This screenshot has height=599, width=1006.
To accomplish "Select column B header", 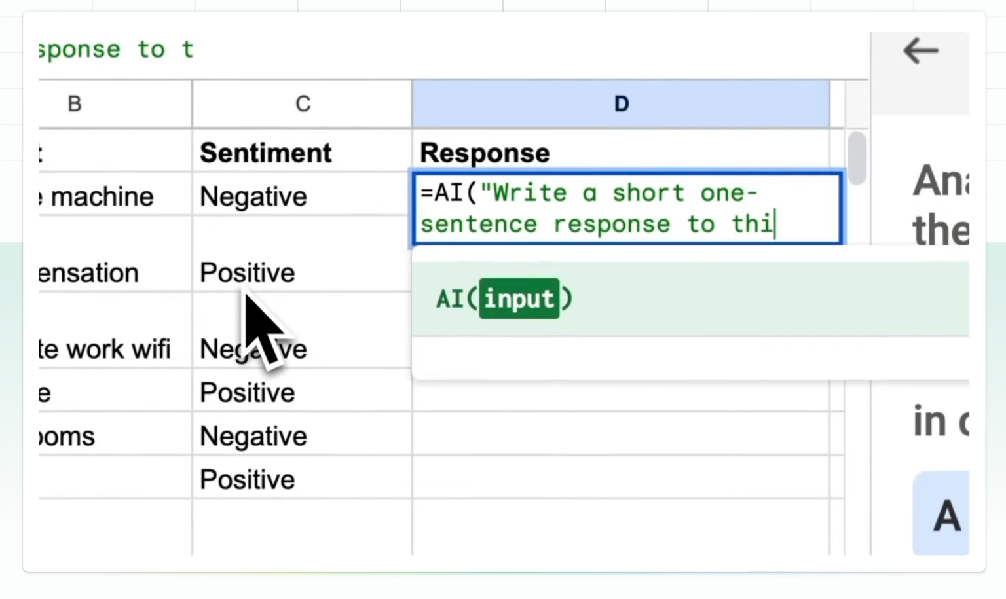I will coord(74,103).
